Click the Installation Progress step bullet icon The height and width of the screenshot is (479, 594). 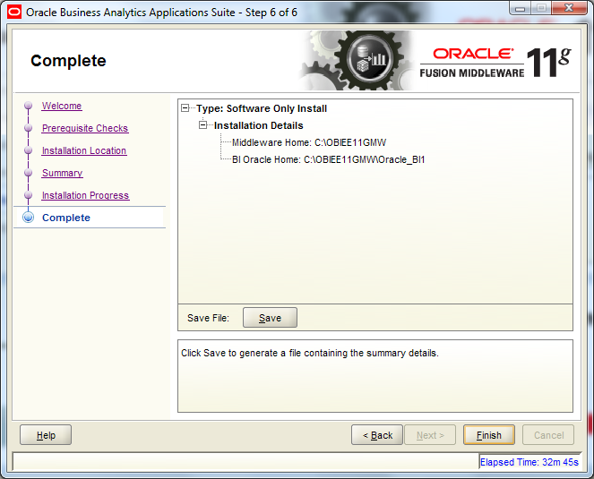point(28,194)
